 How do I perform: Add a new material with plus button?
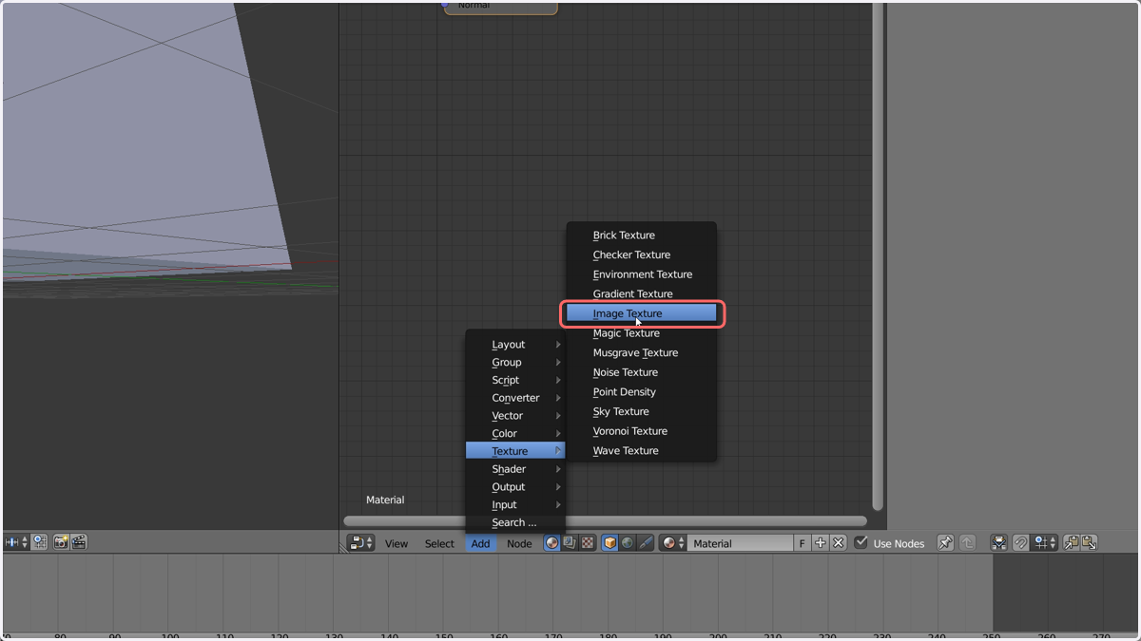coord(821,543)
